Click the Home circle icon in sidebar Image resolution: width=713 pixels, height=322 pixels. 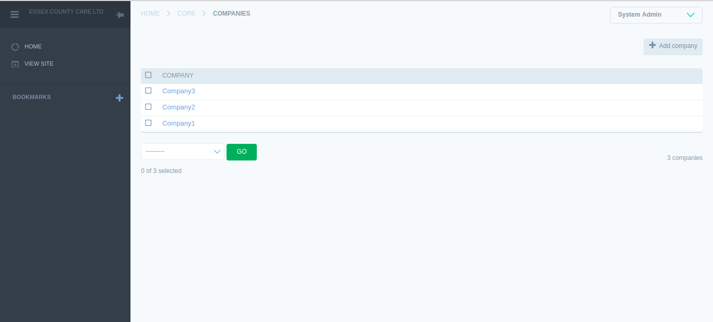(x=15, y=47)
